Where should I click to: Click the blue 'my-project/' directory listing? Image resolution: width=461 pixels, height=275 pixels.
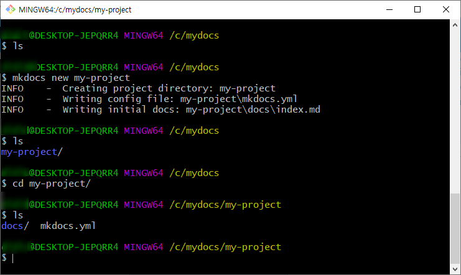[32, 152]
